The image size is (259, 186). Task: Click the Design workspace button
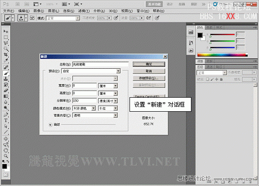coord(170,4)
